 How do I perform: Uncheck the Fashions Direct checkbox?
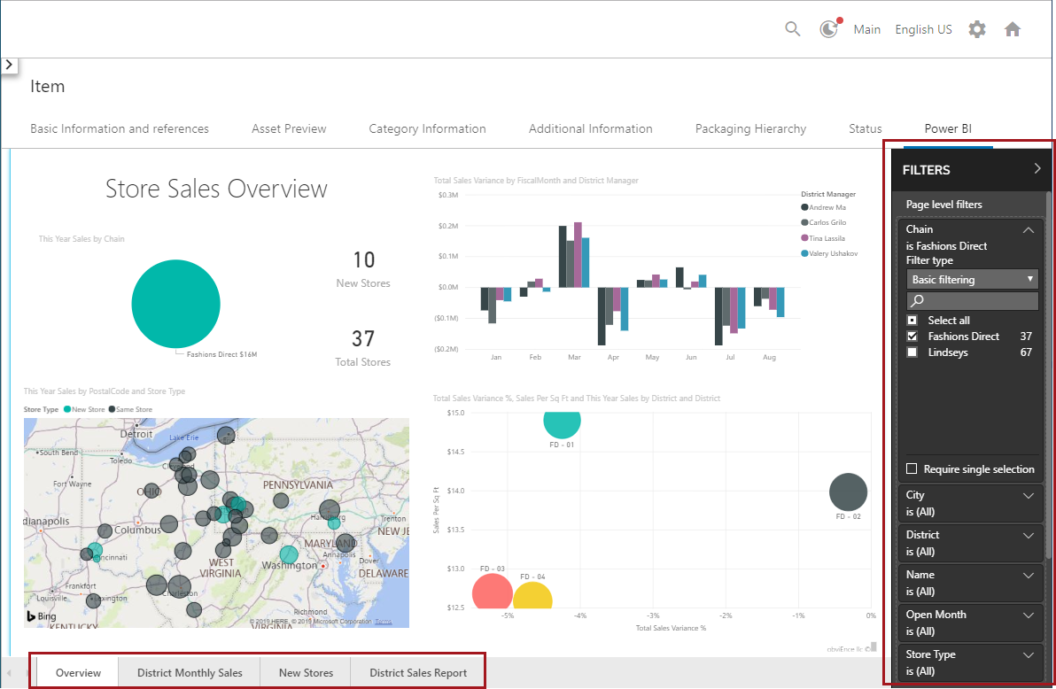coord(912,337)
